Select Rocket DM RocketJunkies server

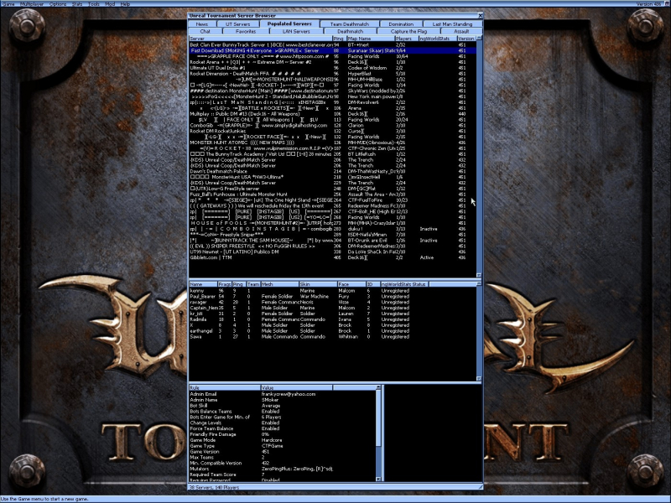332,131
